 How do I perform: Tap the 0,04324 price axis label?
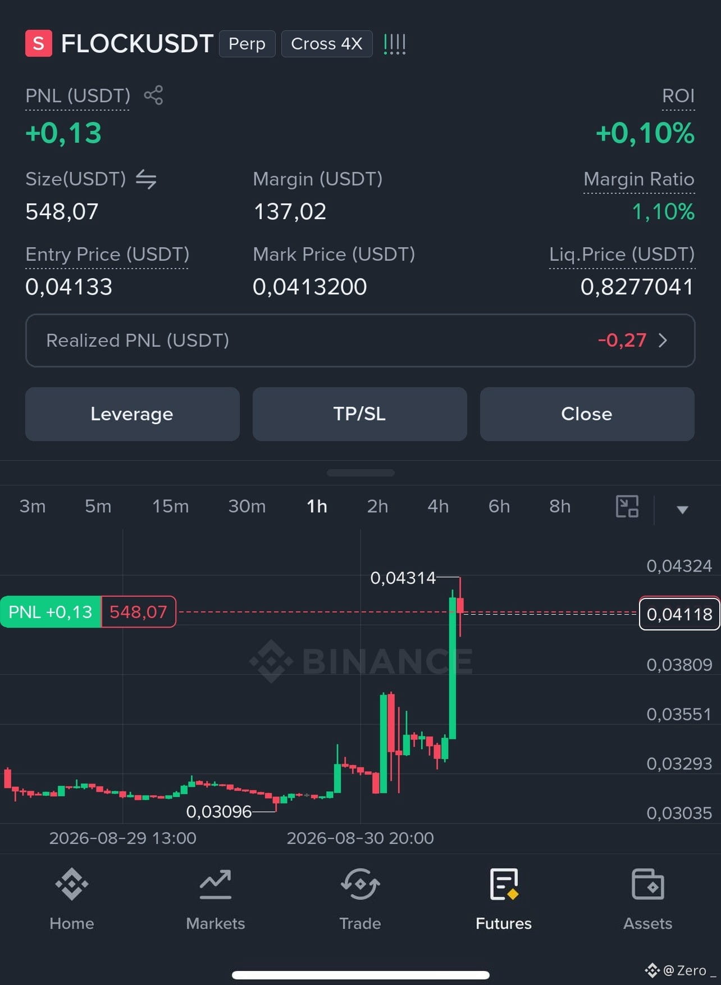pos(679,566)
